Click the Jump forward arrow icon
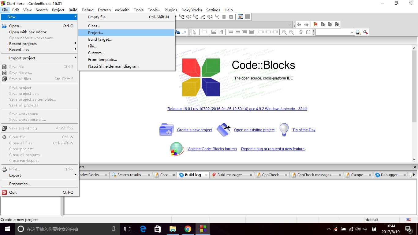 click(306, 24)
